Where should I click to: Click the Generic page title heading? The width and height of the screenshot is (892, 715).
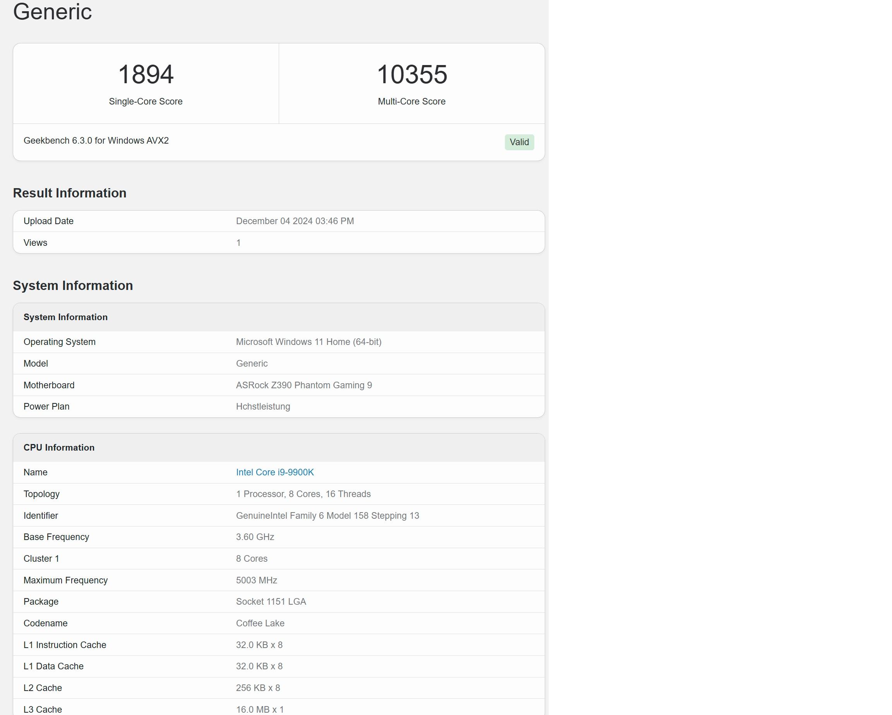(53, 12)
